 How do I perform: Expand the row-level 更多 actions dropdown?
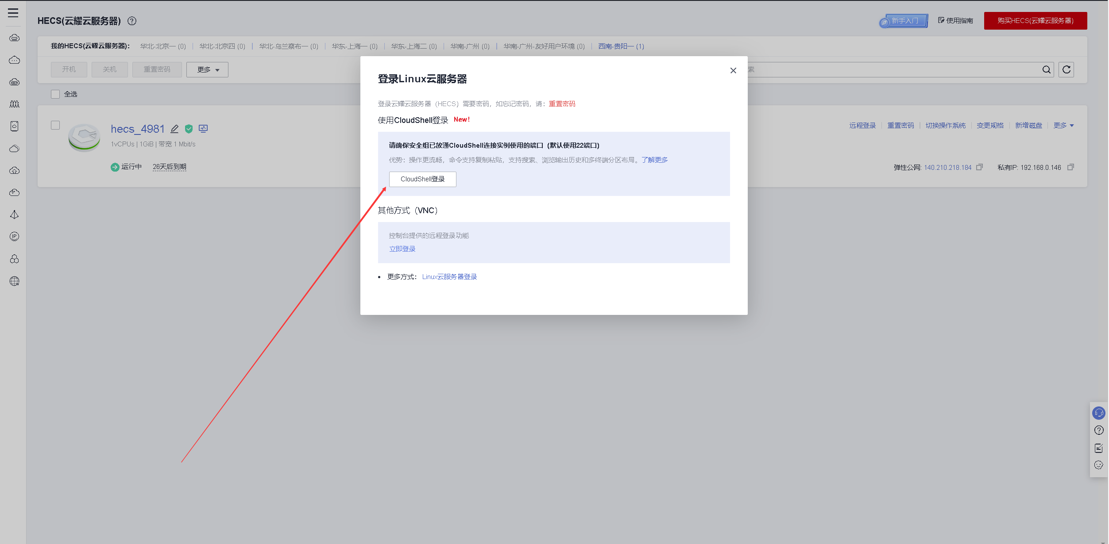click(1063, 126)
